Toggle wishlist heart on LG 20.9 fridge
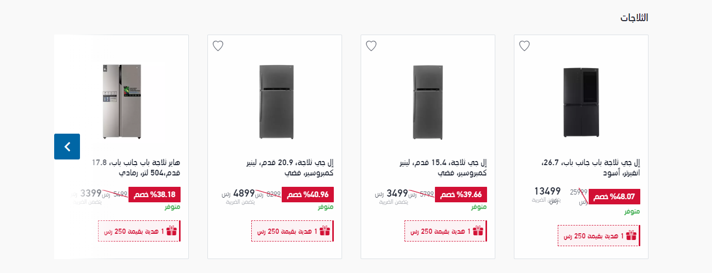 (x=218, y=46)
